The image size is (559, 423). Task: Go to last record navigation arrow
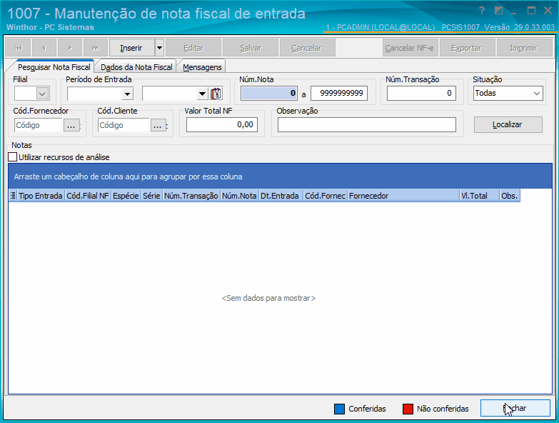click(96, 48)
